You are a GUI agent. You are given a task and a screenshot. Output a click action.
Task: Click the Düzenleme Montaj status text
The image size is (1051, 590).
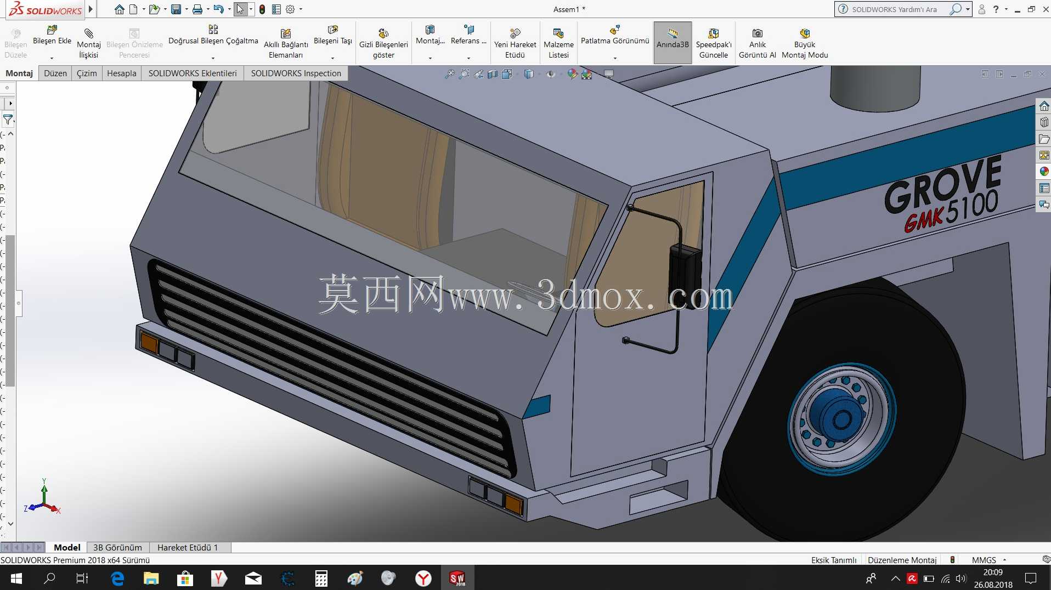[902, 560]
